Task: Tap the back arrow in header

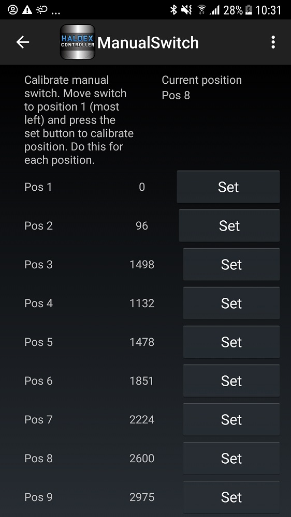Action: pyautogui.click(x=22, y=42)
